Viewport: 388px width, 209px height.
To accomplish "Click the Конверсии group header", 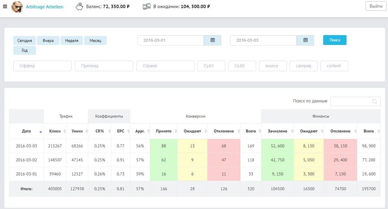I will click(195, 116).
